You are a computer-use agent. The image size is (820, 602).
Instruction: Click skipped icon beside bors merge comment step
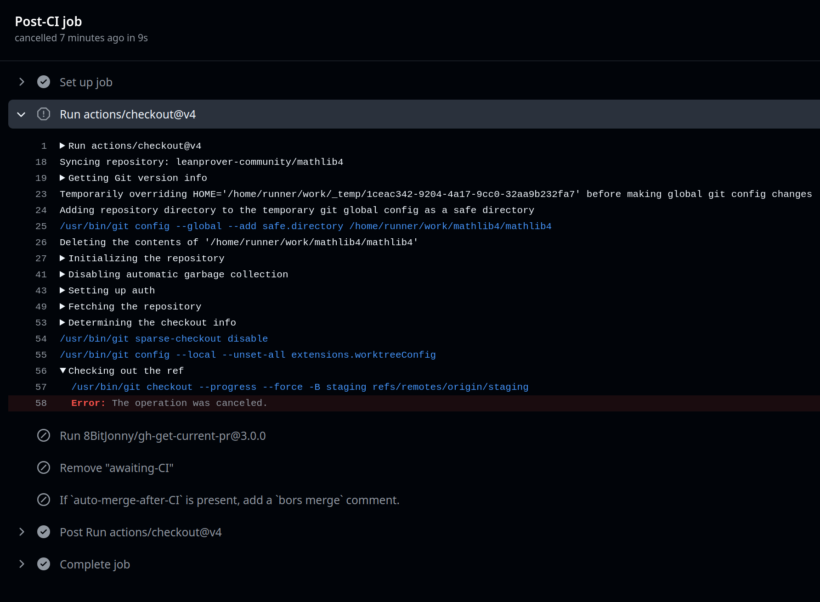tap(44, 500)
